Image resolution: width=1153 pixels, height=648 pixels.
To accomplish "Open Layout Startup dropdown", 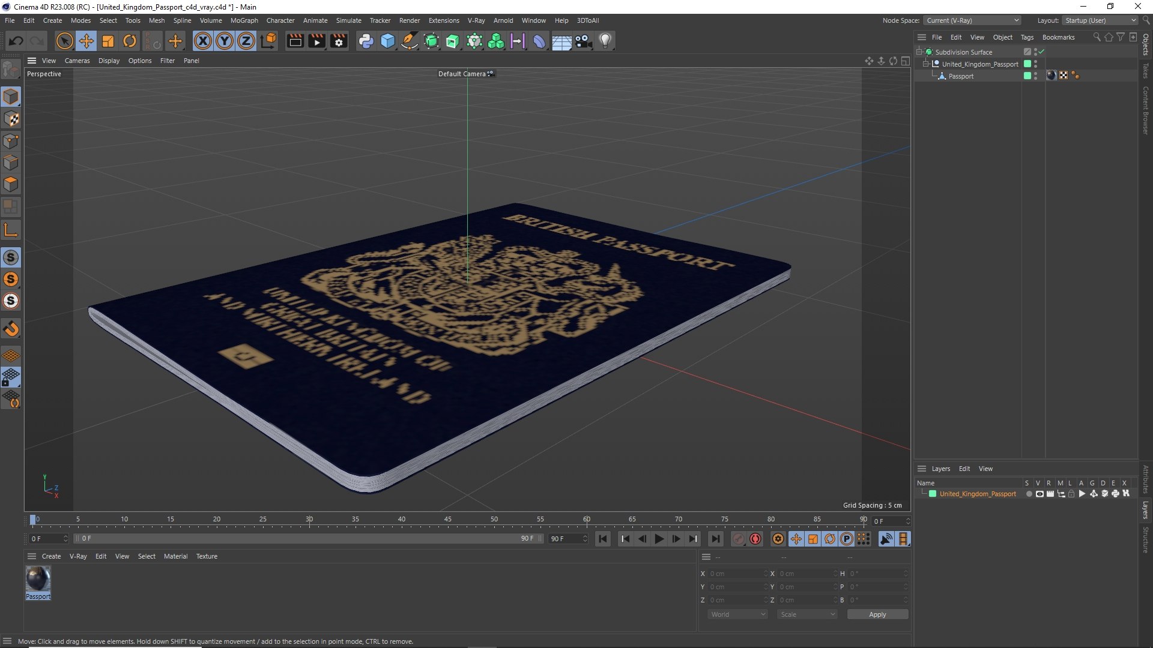I will [1100, 20].
